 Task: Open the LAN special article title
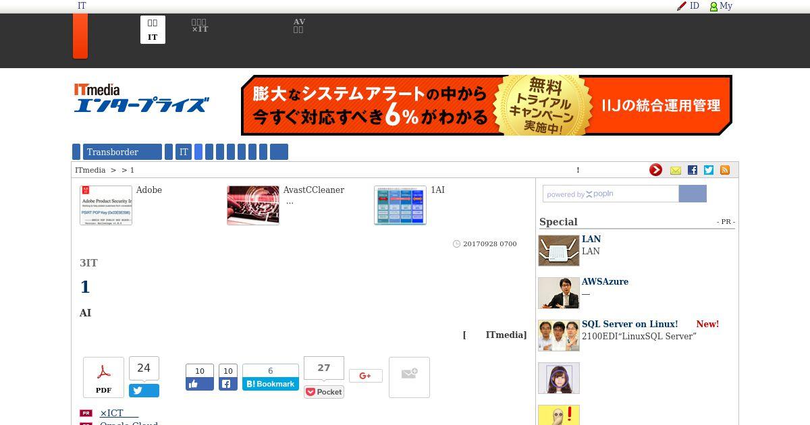click(591, 239)
